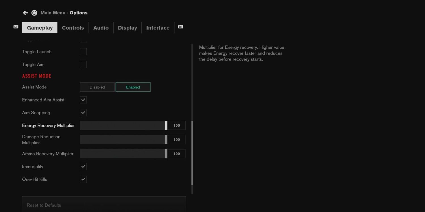Check the Toggle Aim box
425x212 pixels.
point(83,64)
